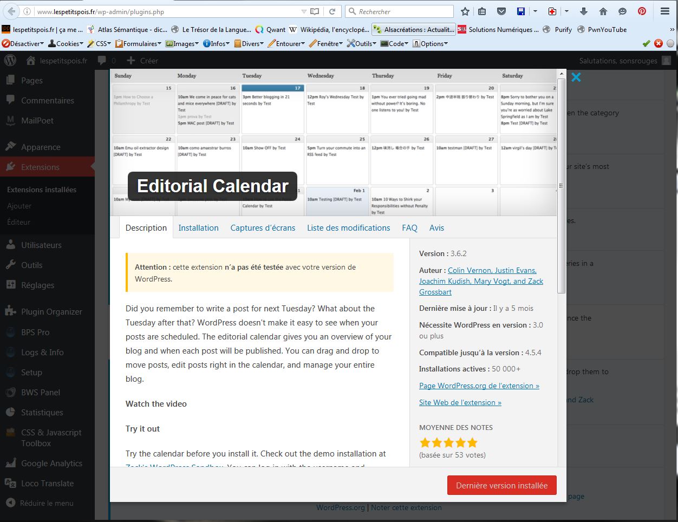Go to Firefox home page icon
This screenshot has width=678, height=522.
tap(603, 11)
